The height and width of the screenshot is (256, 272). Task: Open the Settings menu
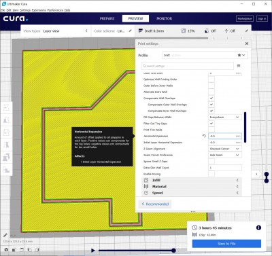(25, 10)
